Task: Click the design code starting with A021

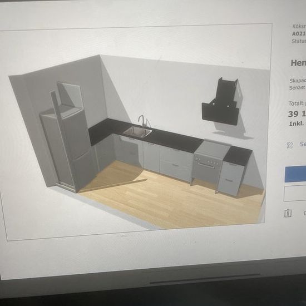Action: tap(299, 33)
